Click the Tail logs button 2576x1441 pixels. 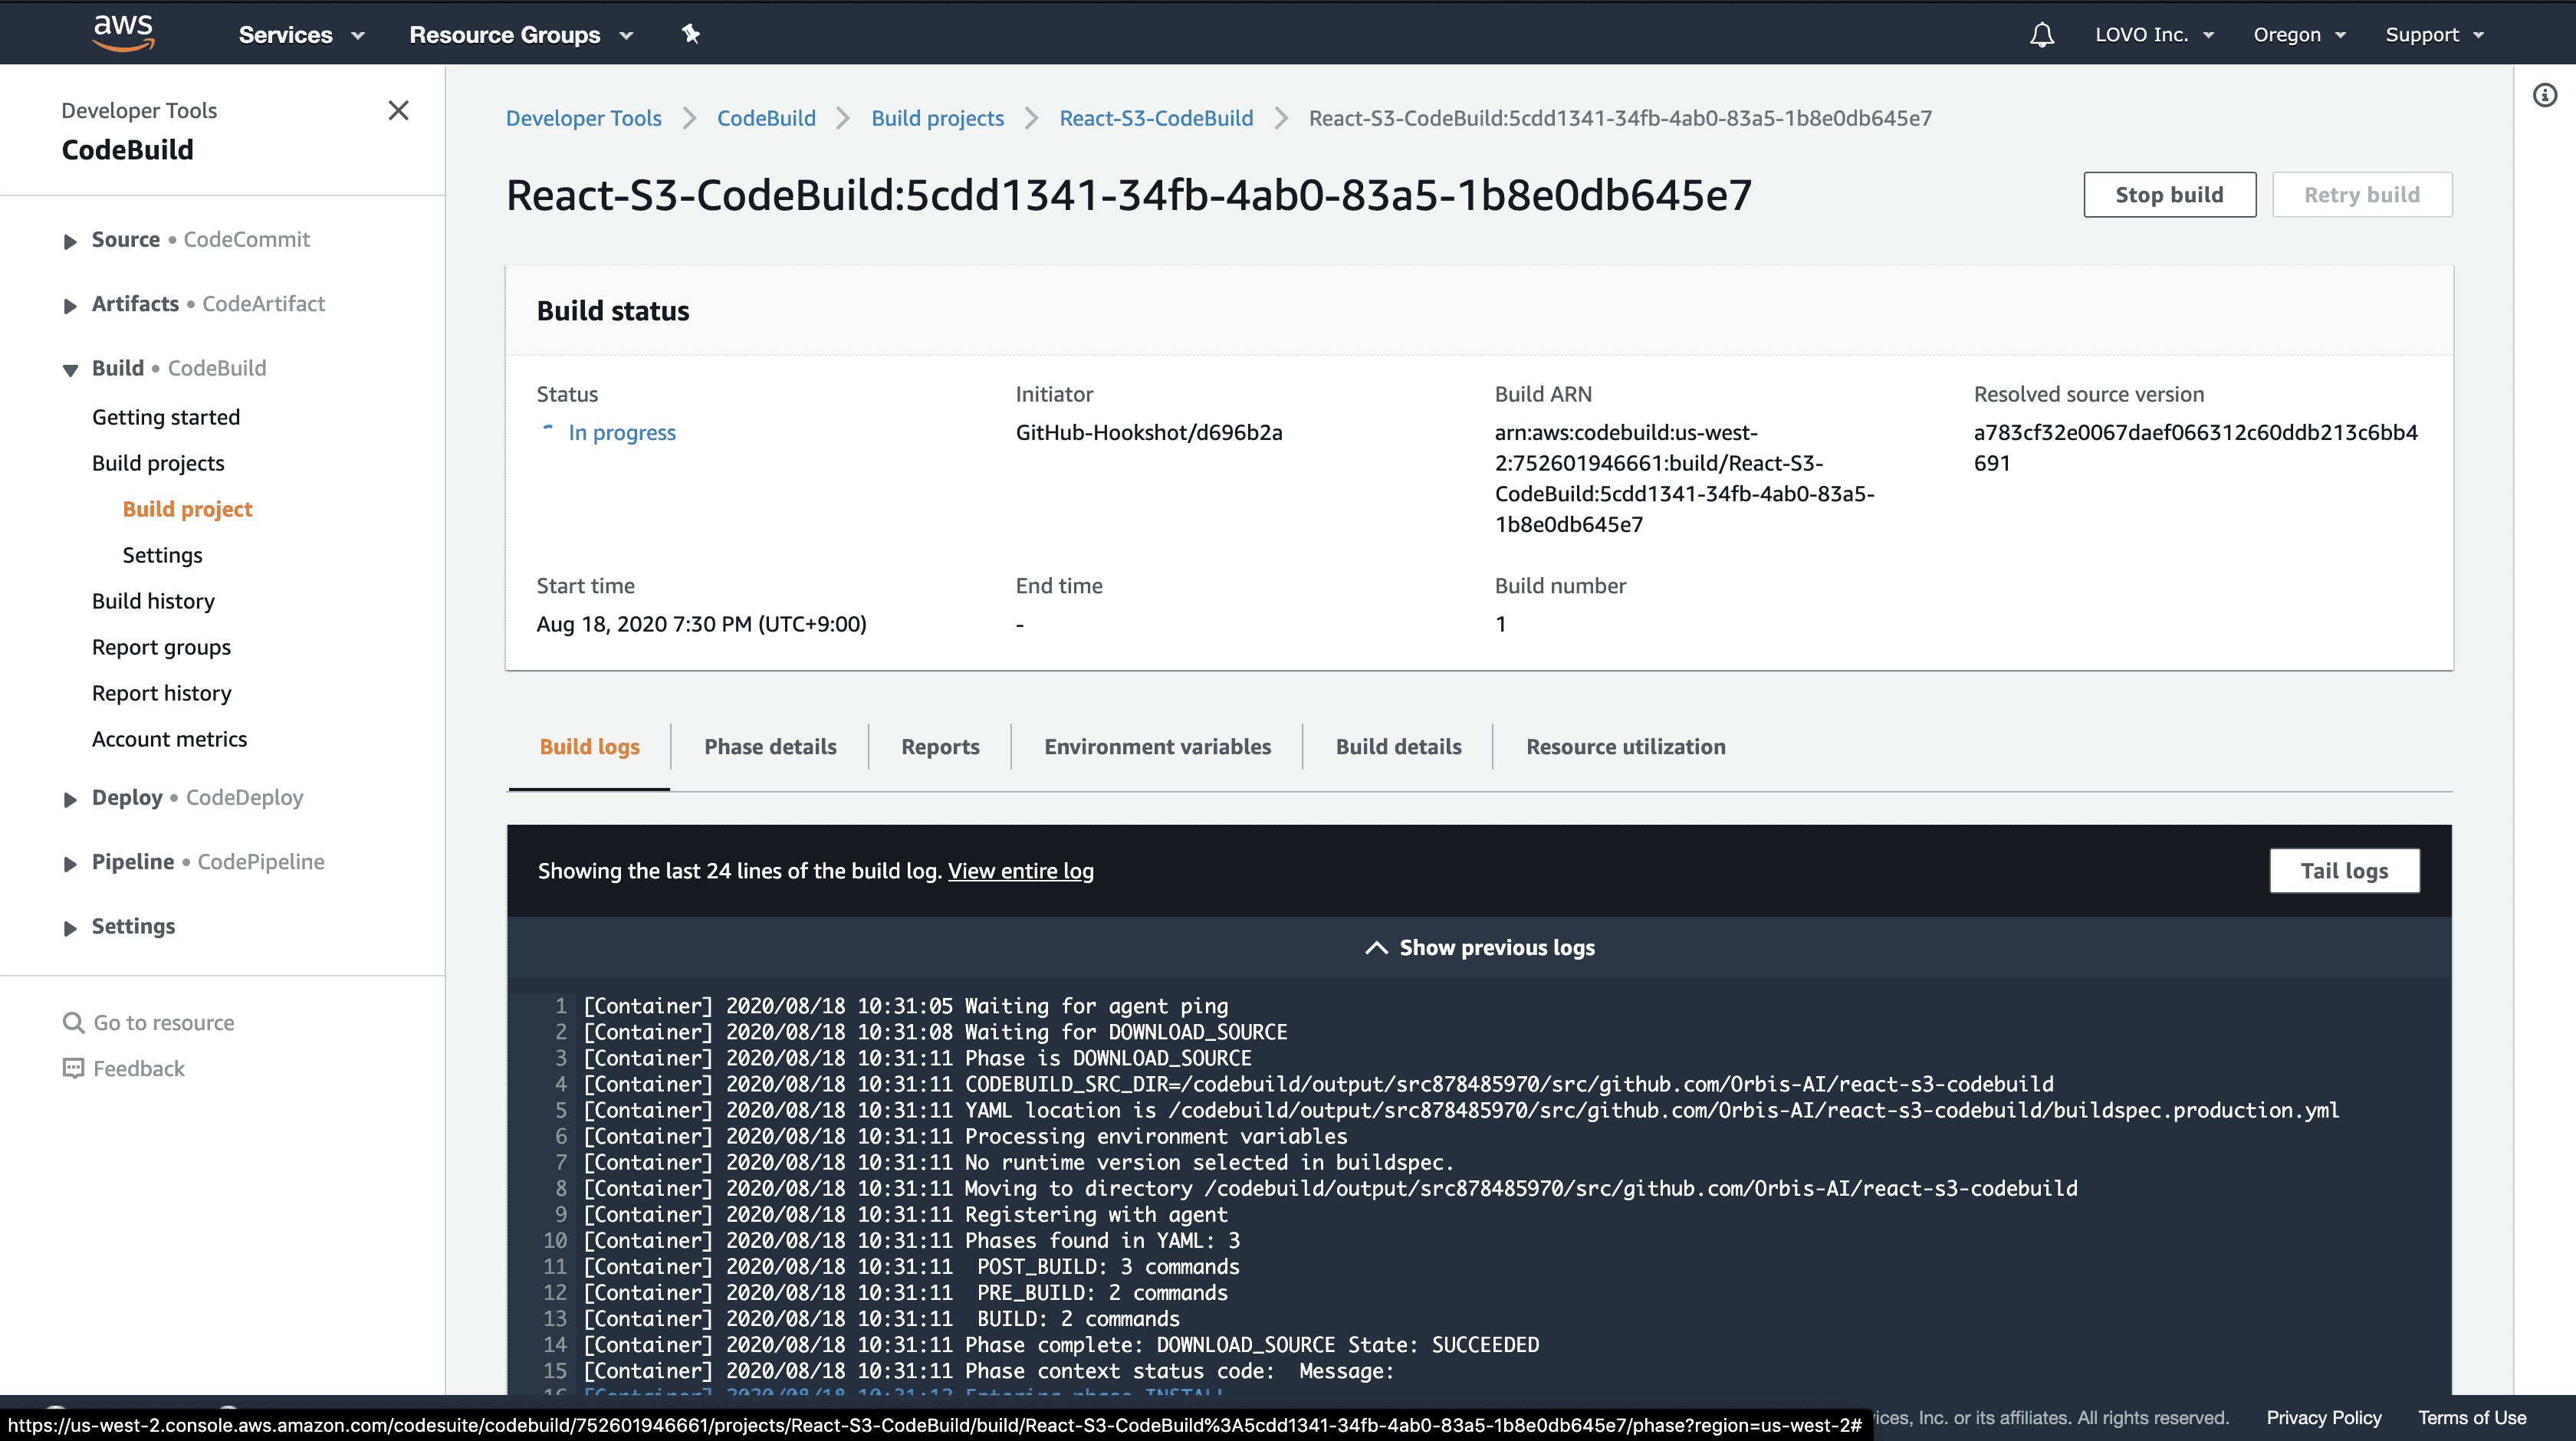(2344, 871)
